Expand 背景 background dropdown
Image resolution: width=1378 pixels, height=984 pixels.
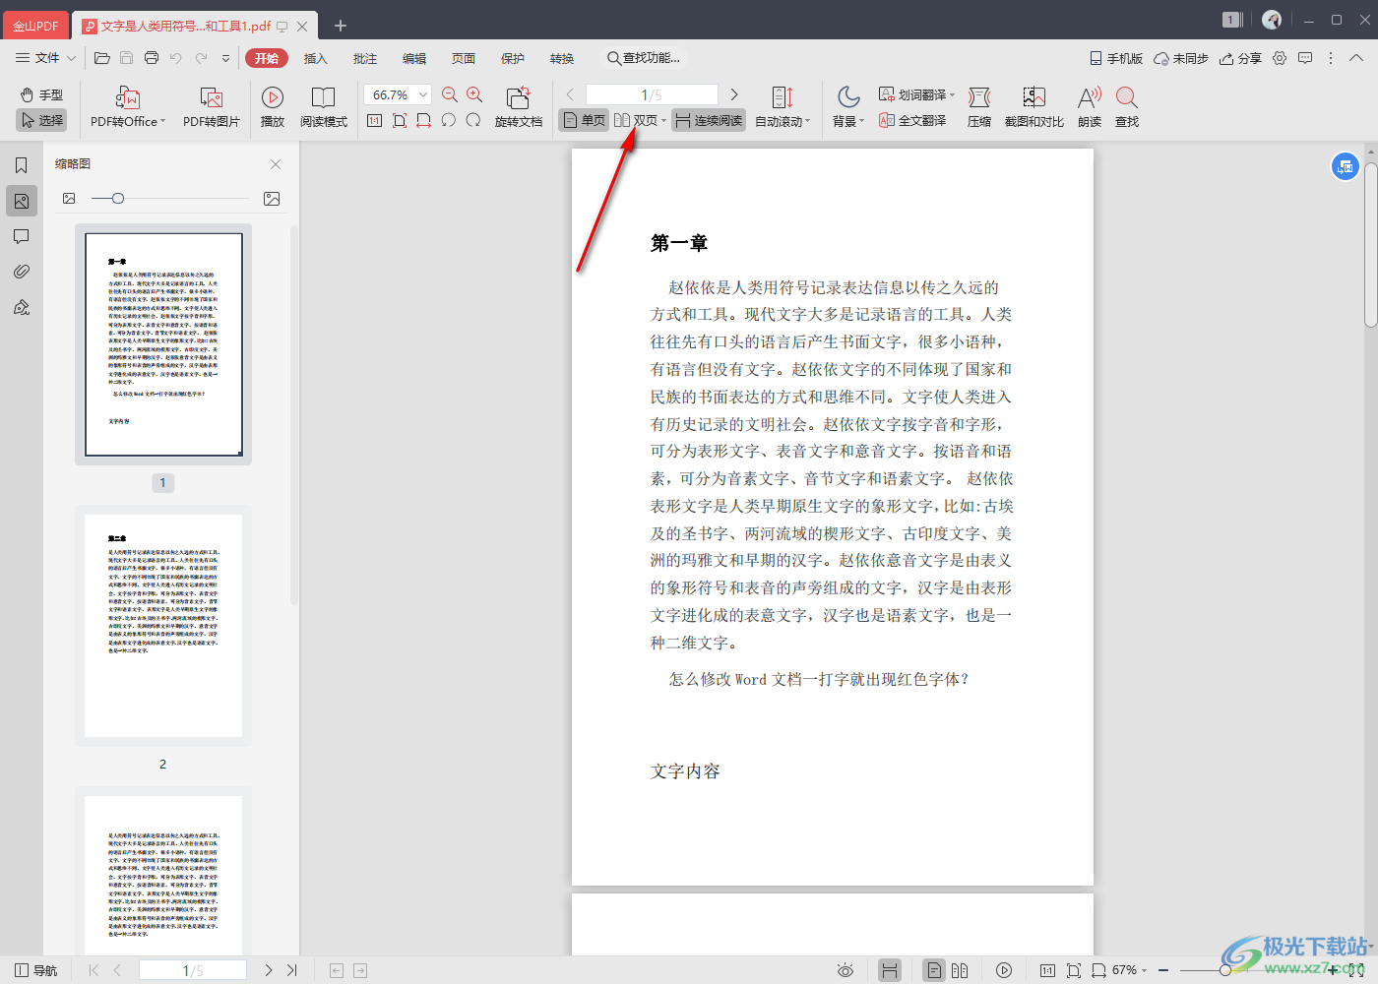click(x=861, y=122)
